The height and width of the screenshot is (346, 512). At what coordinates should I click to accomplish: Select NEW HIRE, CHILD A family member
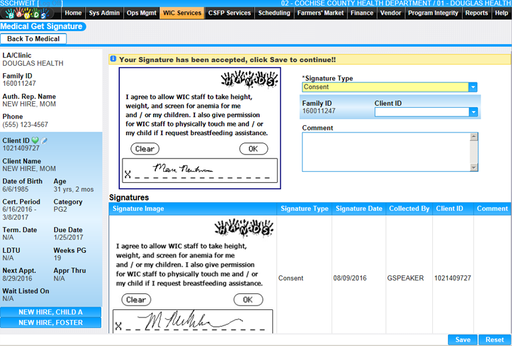[51, 312]
